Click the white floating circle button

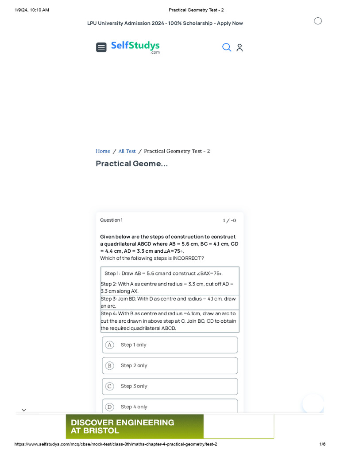313,404
